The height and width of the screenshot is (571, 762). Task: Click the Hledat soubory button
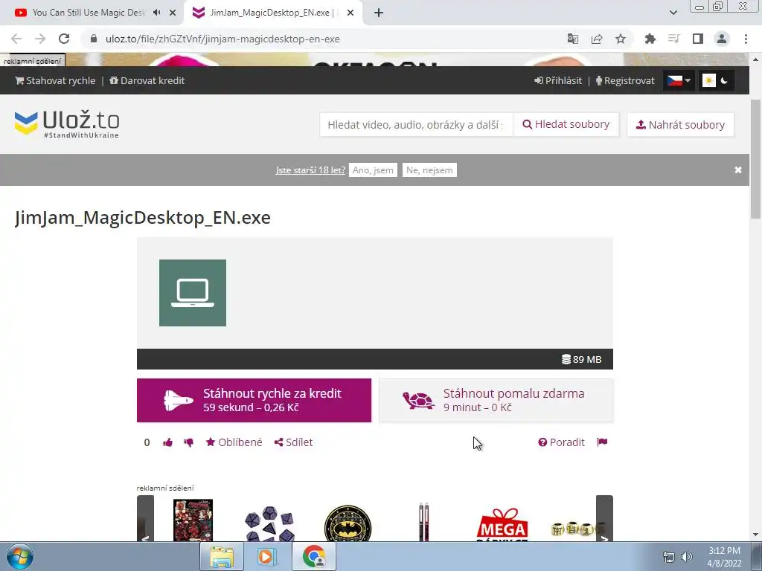566,125
